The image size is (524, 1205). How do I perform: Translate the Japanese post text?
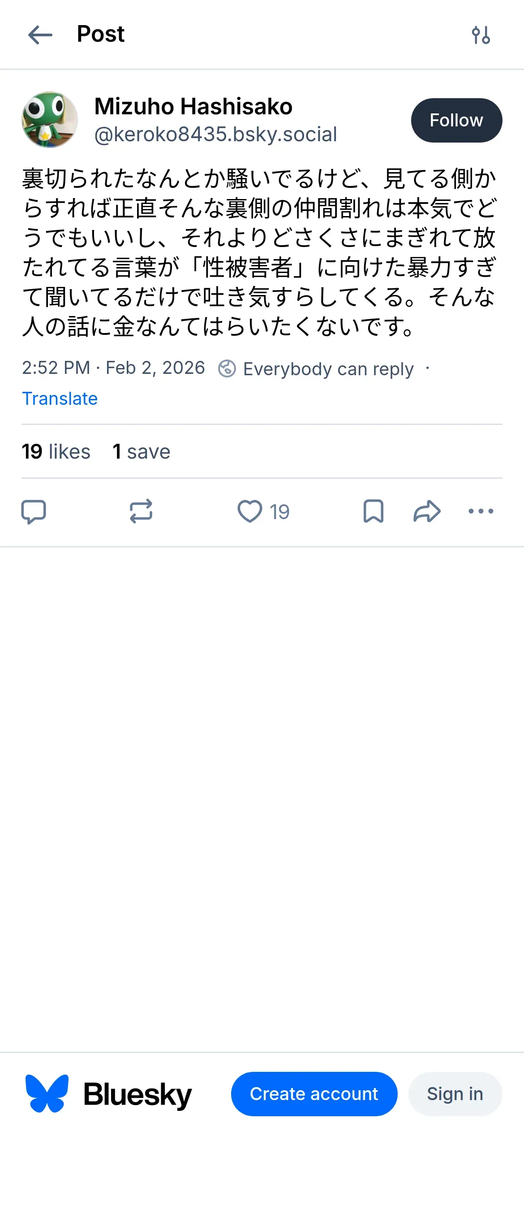point(60,399)
